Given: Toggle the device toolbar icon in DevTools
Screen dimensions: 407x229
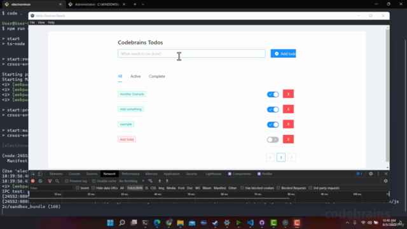Looking at the screenshot, I should coord(39,174).
